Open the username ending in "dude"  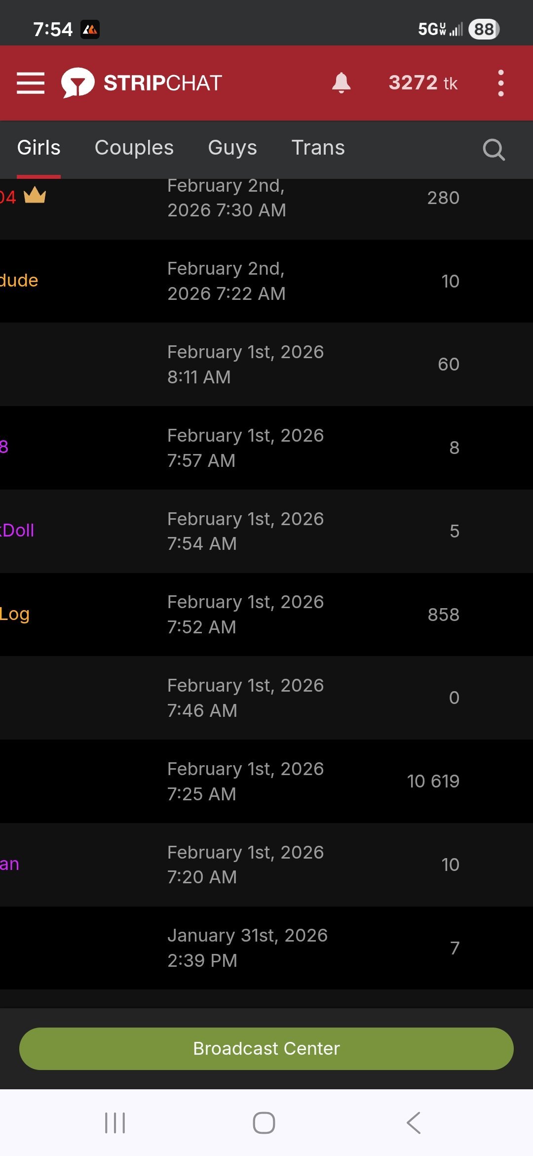tap(19, 281)
